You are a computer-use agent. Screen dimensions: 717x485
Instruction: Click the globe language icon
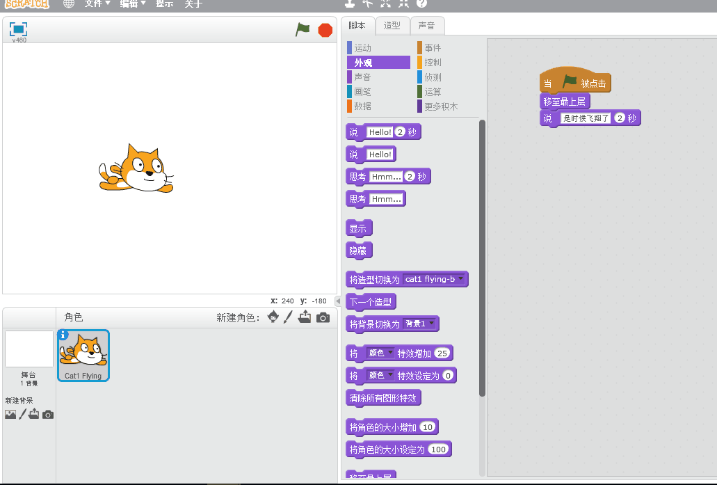(69, 3)
